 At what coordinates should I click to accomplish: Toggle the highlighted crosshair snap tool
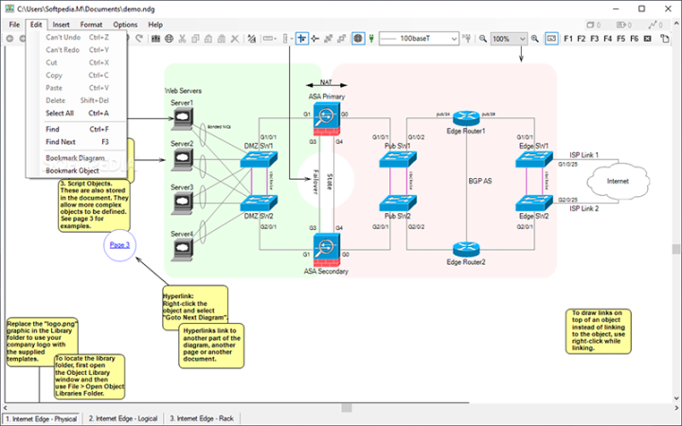[301, 39]
